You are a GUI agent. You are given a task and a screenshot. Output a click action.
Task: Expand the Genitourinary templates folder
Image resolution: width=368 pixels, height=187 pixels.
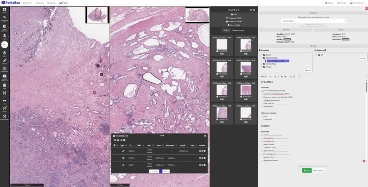[261, 64]
